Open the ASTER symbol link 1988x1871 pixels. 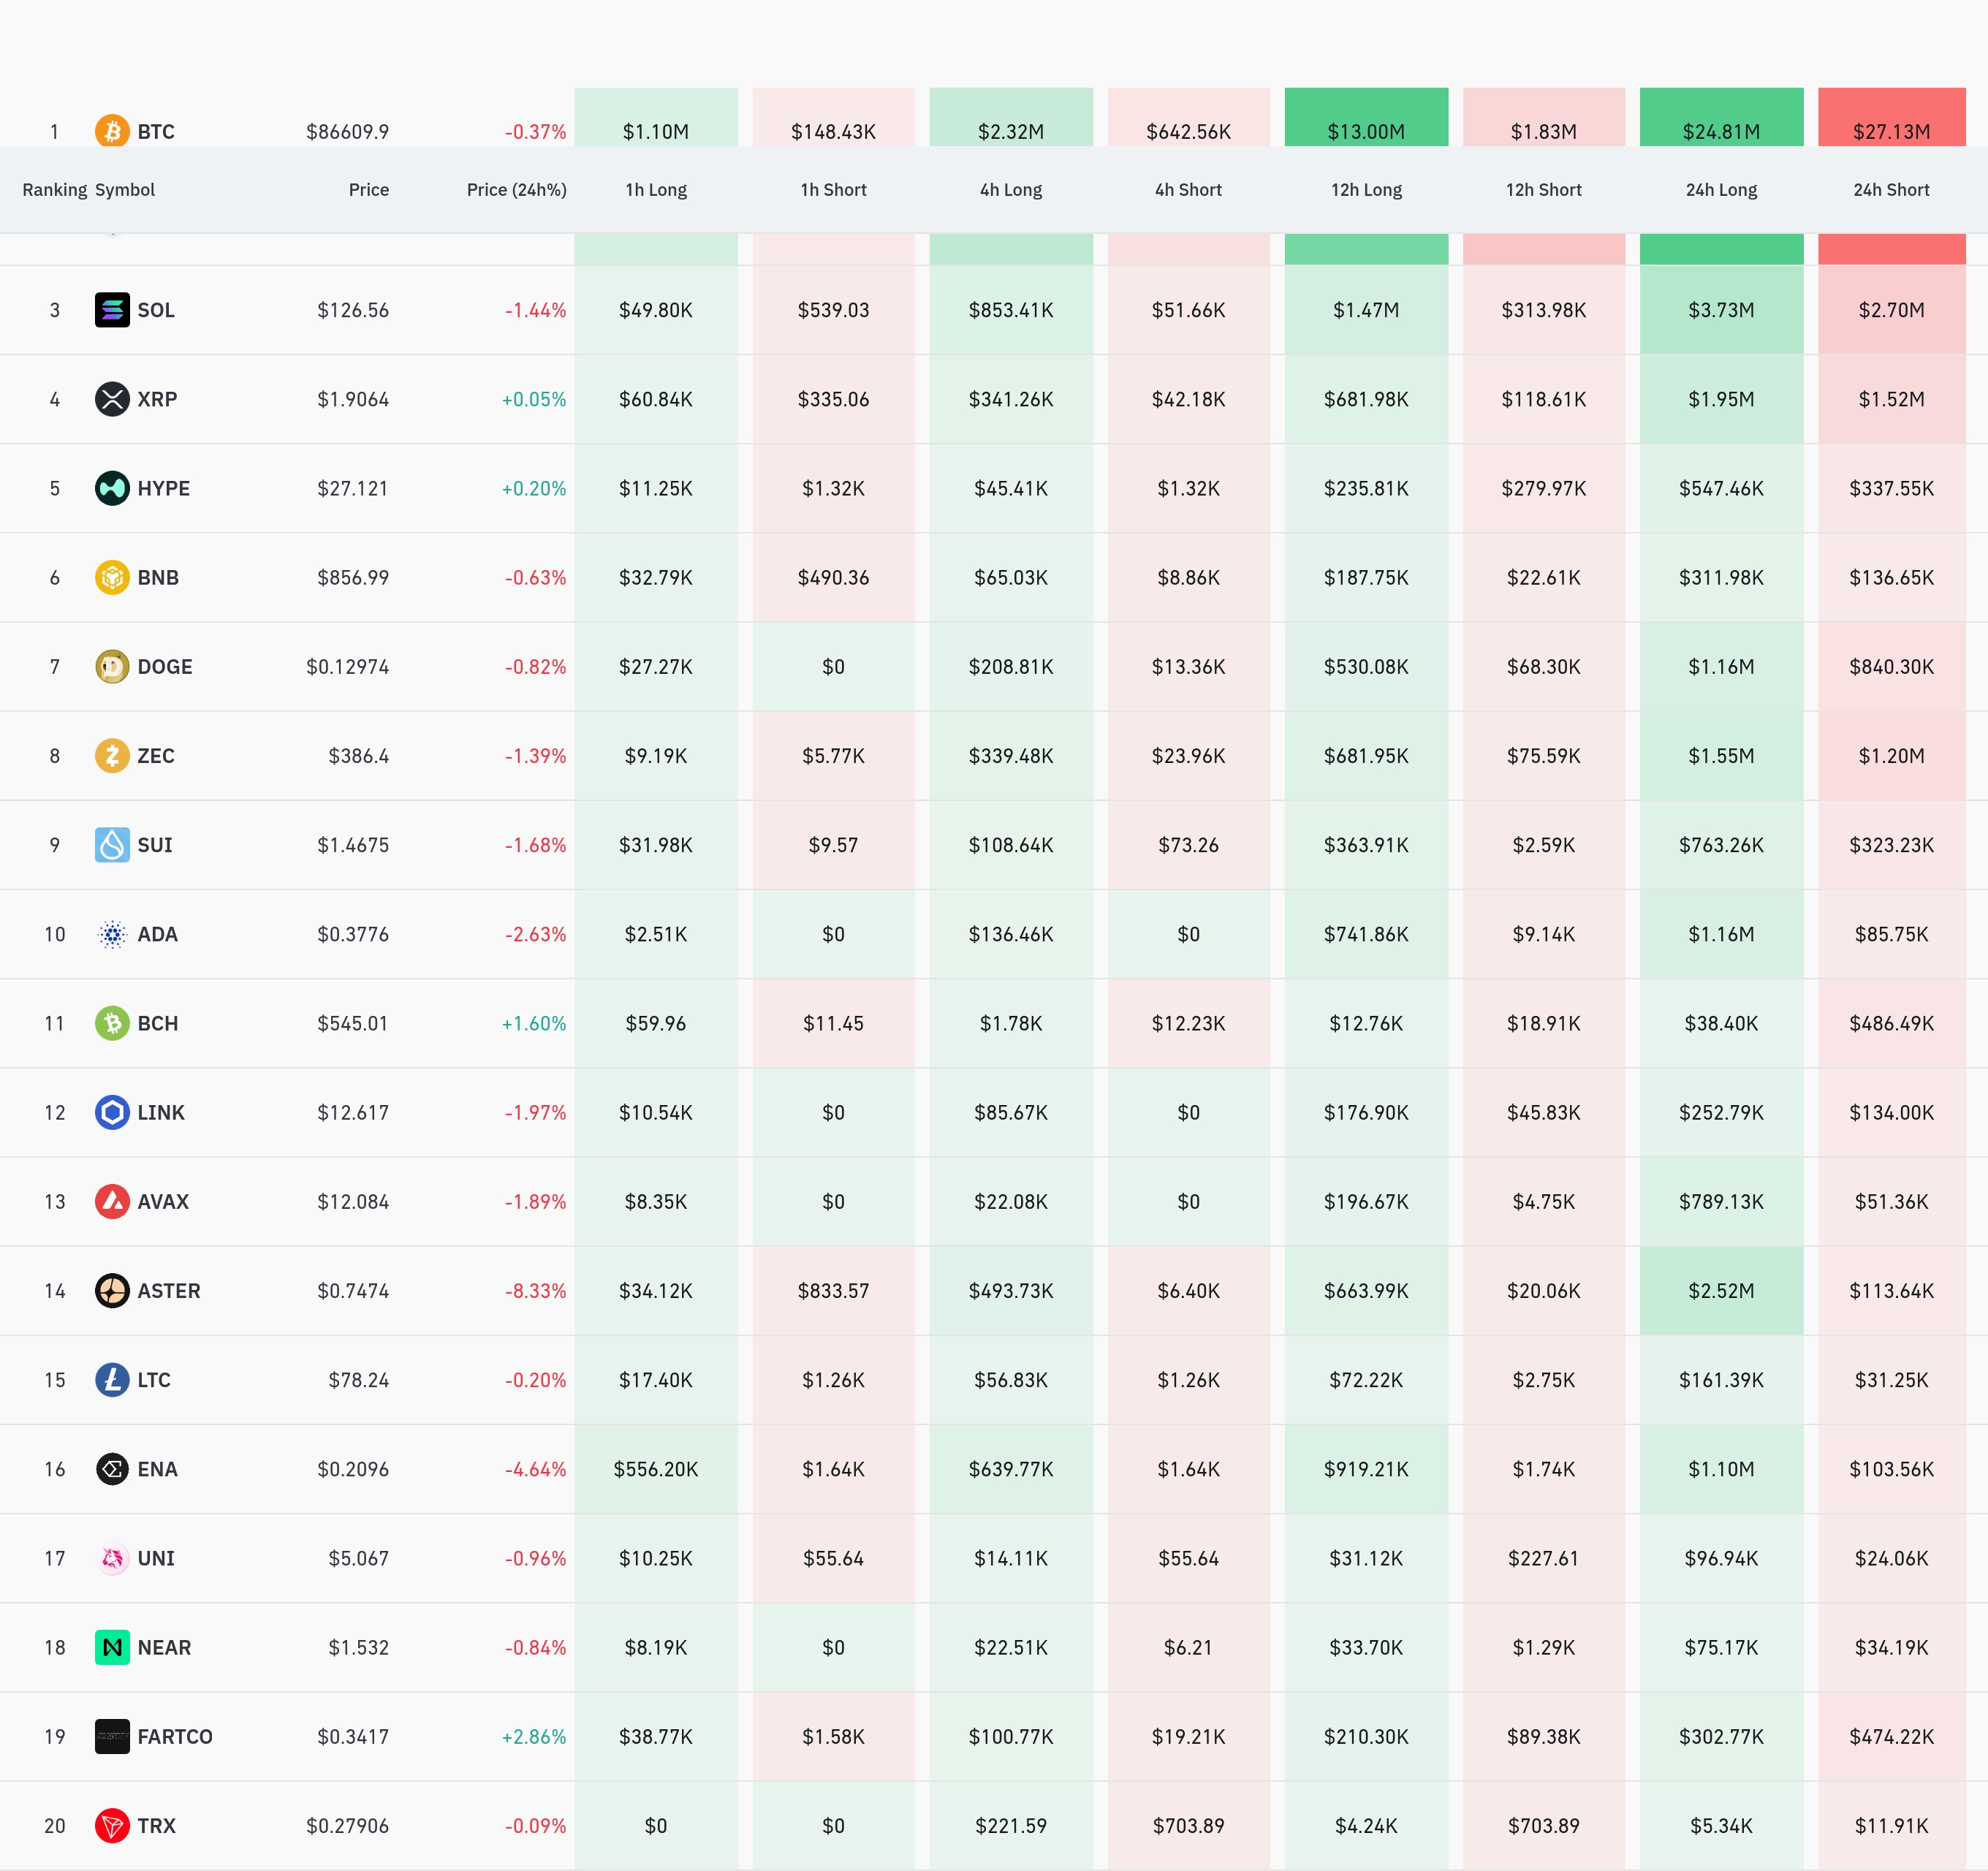point(169,1291)
